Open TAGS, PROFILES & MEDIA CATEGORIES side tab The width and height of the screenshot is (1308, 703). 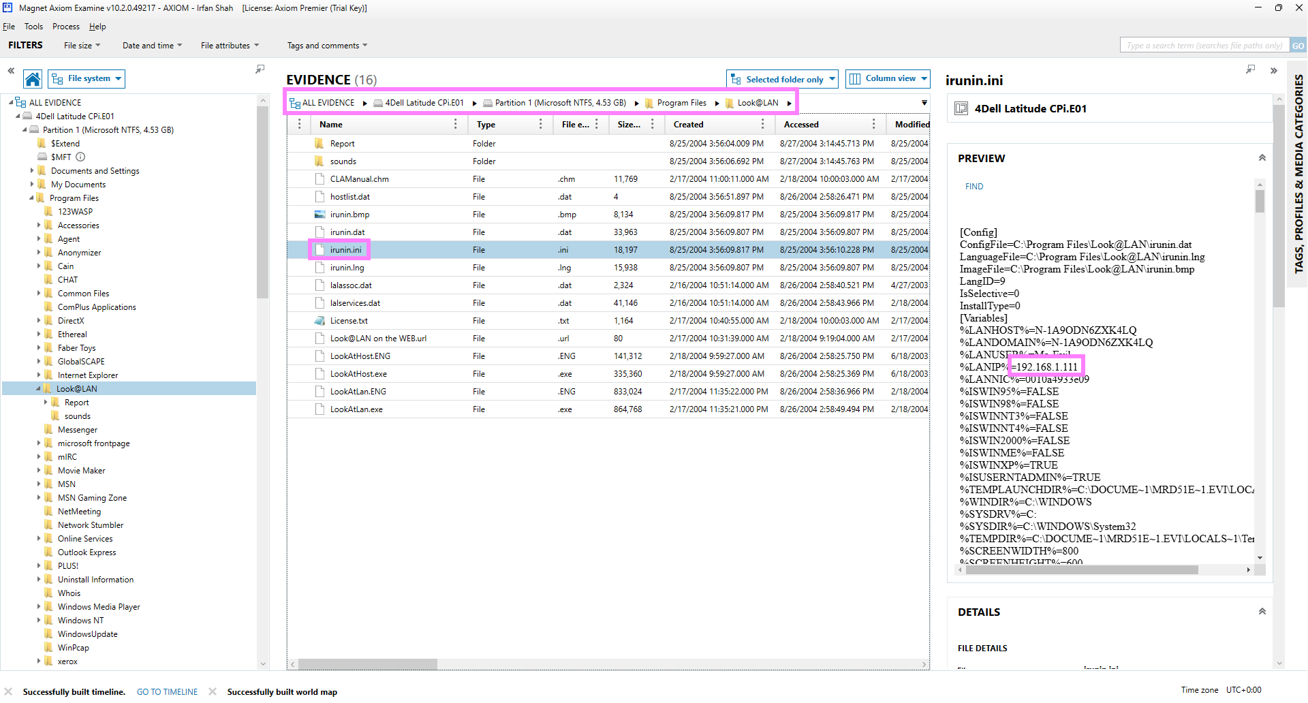click(x=1298, y=174)
